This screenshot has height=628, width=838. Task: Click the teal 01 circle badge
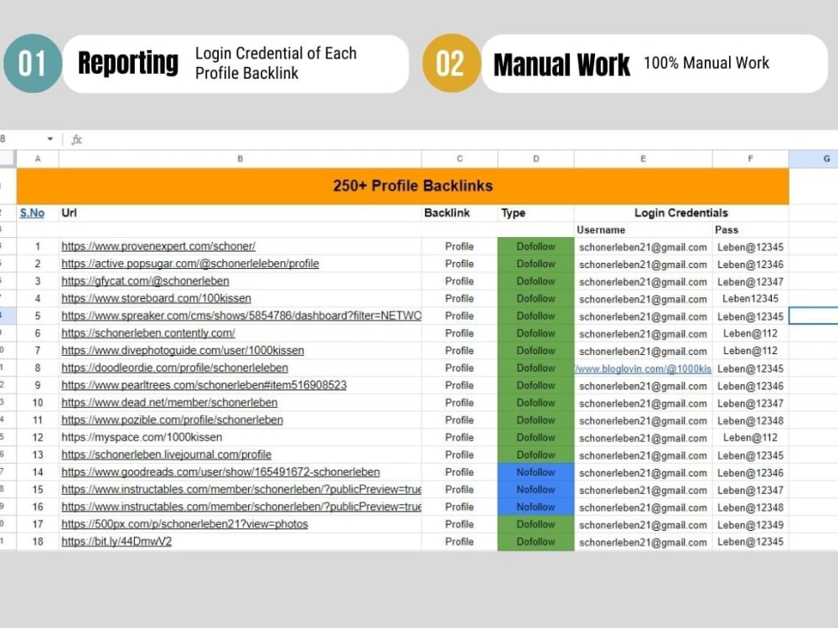pyautogui.click(x=33, y=63)
